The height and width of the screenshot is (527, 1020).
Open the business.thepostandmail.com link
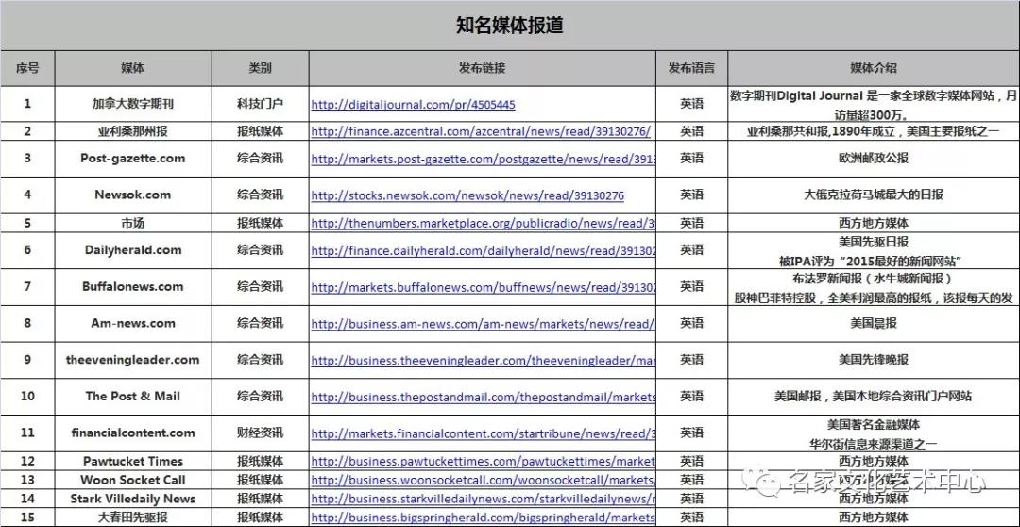[483, 397]
